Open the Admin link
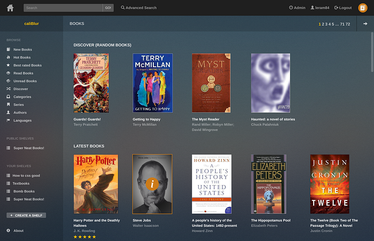 point(299,7)
